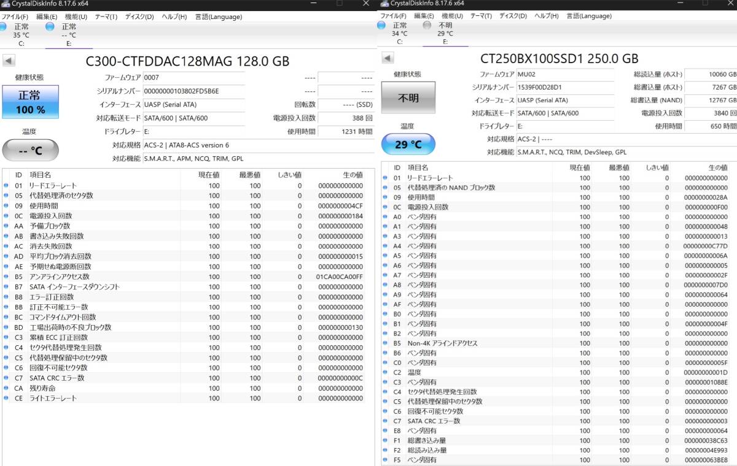Click status dot of row AB 書き込み失敗回数
This screenshot has height=466, width=737.
tap(7, 236)
